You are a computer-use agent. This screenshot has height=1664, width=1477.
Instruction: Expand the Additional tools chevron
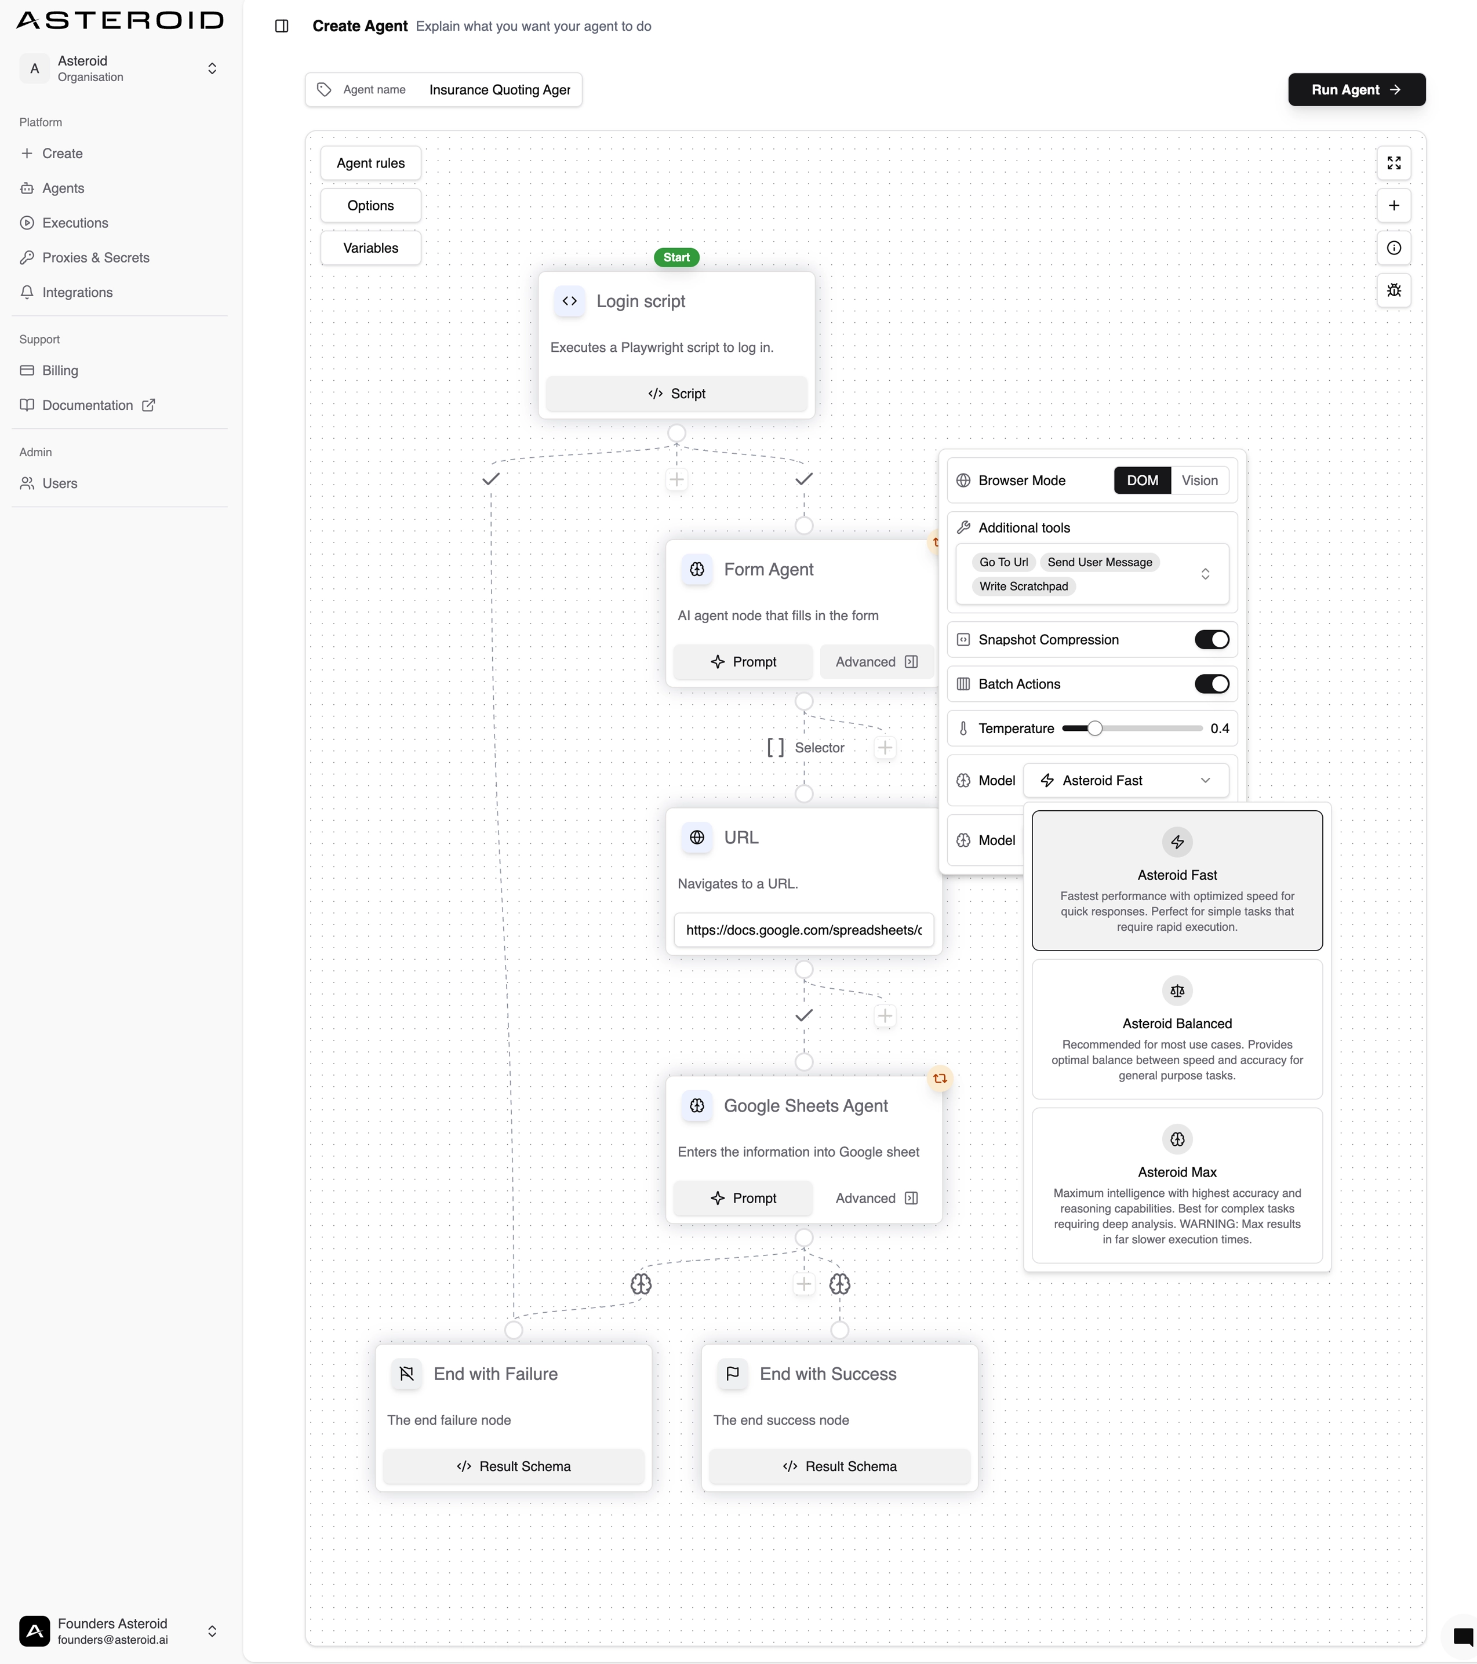coord(1206,574)
